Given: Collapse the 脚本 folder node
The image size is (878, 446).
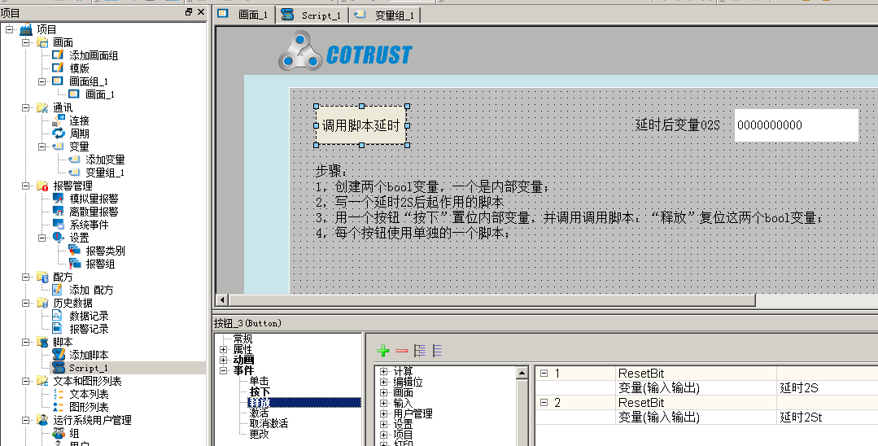Looking at the screenshot, I should click(26, 342).
